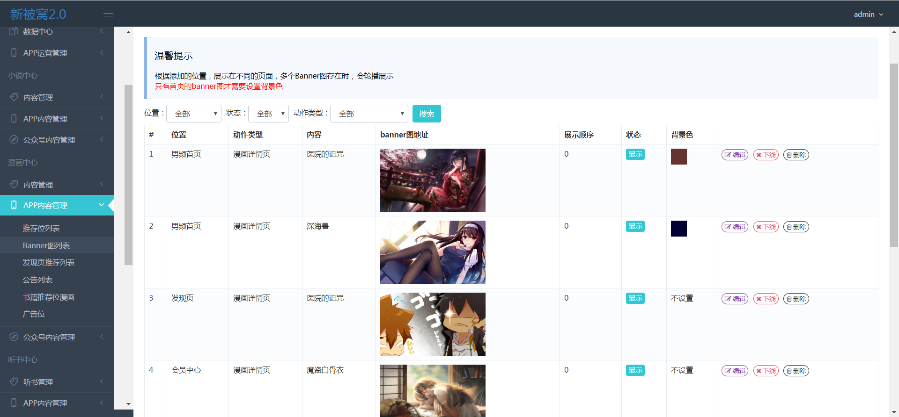
Task: Open 公告列表 submenu item
Action: click(x=37, y=280)
